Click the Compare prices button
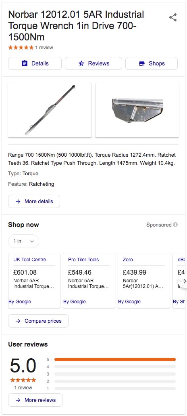Viewport: 187px width, 416px height. tap(38, 321)
